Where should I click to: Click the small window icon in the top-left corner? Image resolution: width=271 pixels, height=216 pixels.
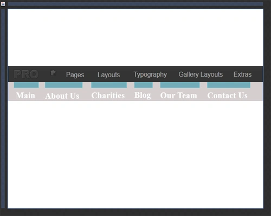point(3,4)
